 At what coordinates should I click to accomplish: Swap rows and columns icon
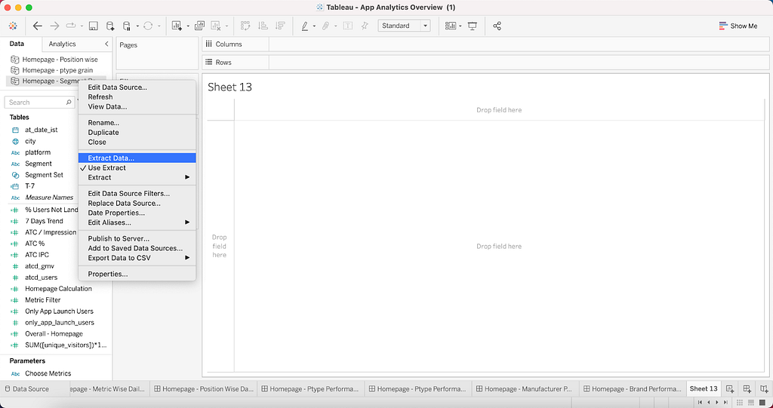tap(245, 26)
